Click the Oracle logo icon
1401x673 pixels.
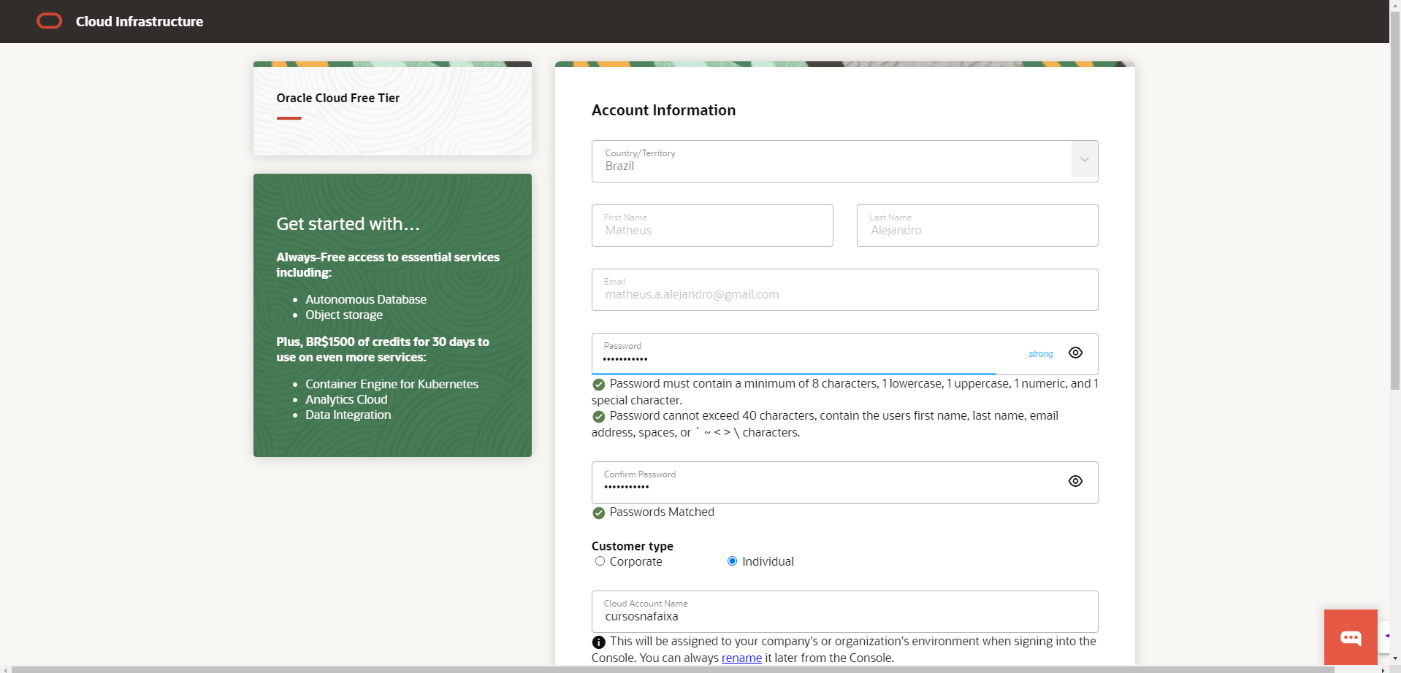pyautogui.click(x=50, y=21)
